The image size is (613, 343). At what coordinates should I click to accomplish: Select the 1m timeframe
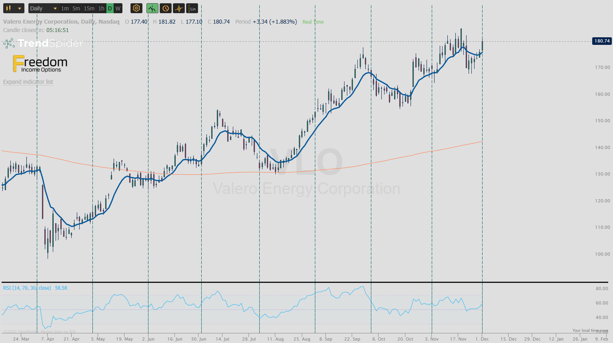(x=65, y=8)
